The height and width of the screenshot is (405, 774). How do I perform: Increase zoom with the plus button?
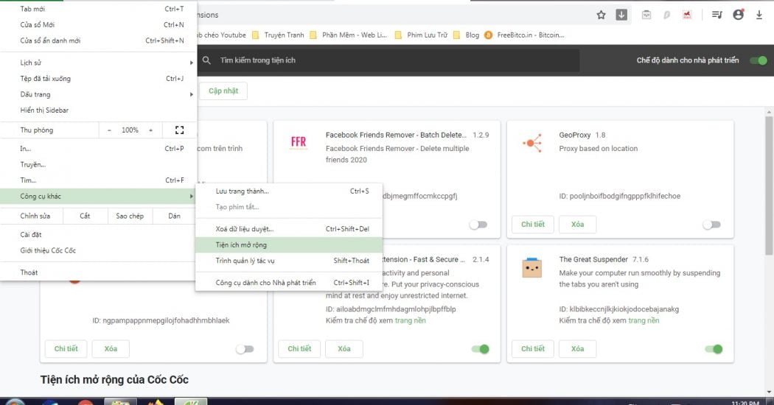151,130
